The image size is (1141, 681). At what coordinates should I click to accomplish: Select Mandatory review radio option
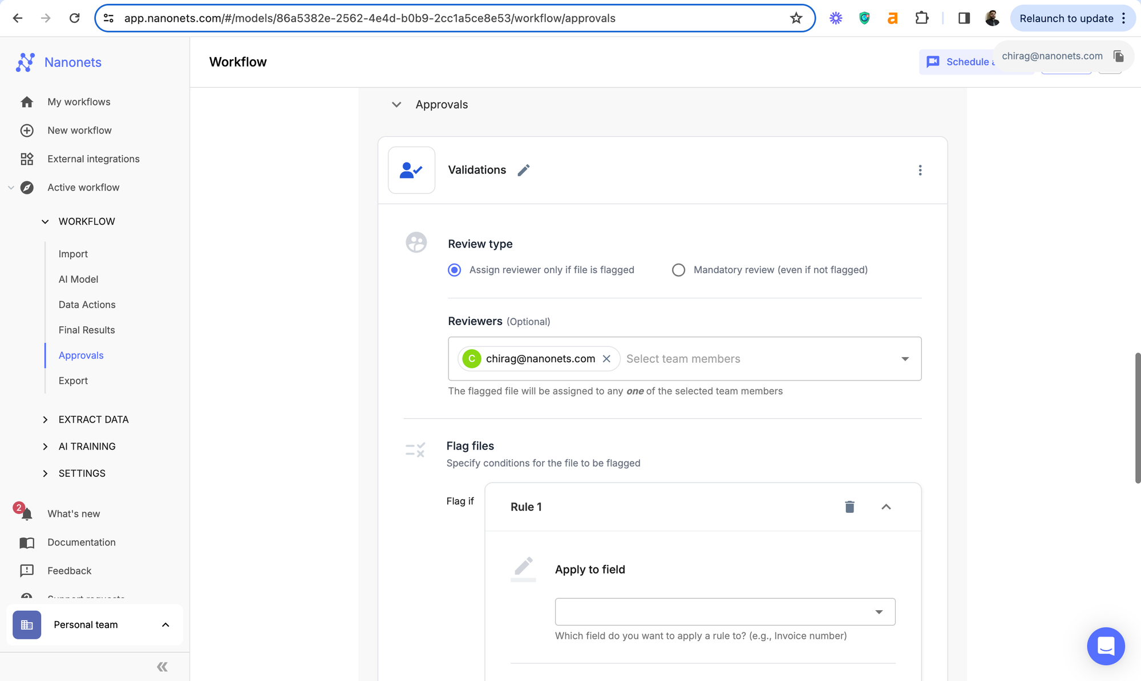678,270
